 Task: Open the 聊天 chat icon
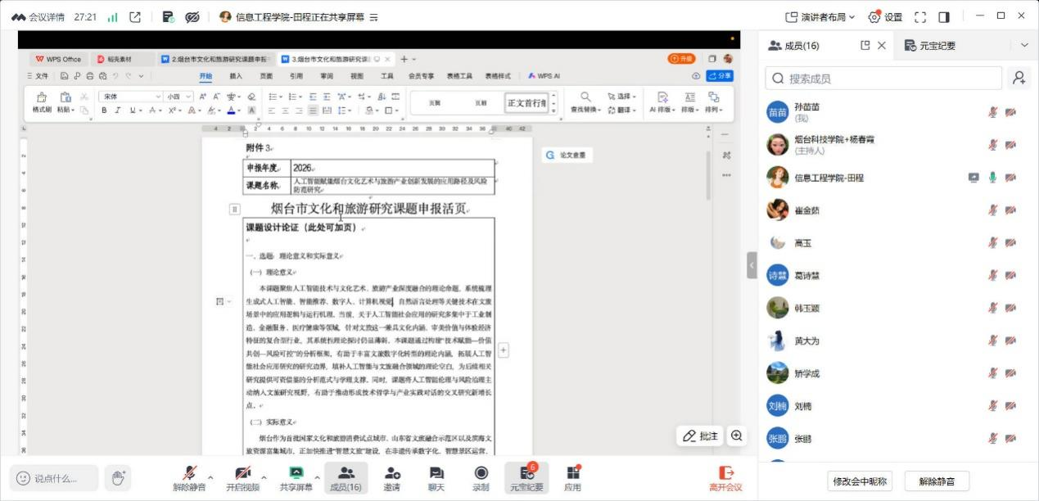(x=436, y=478)
